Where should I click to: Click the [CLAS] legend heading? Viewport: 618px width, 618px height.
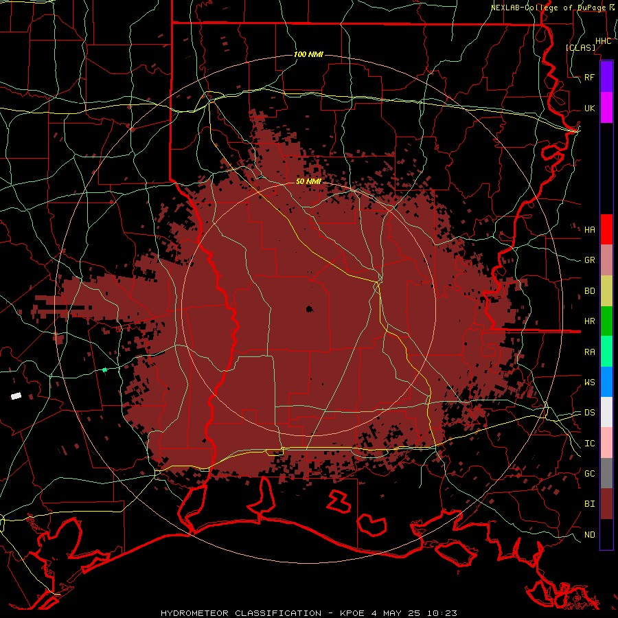pyautogui.click(x=580, y=47)
